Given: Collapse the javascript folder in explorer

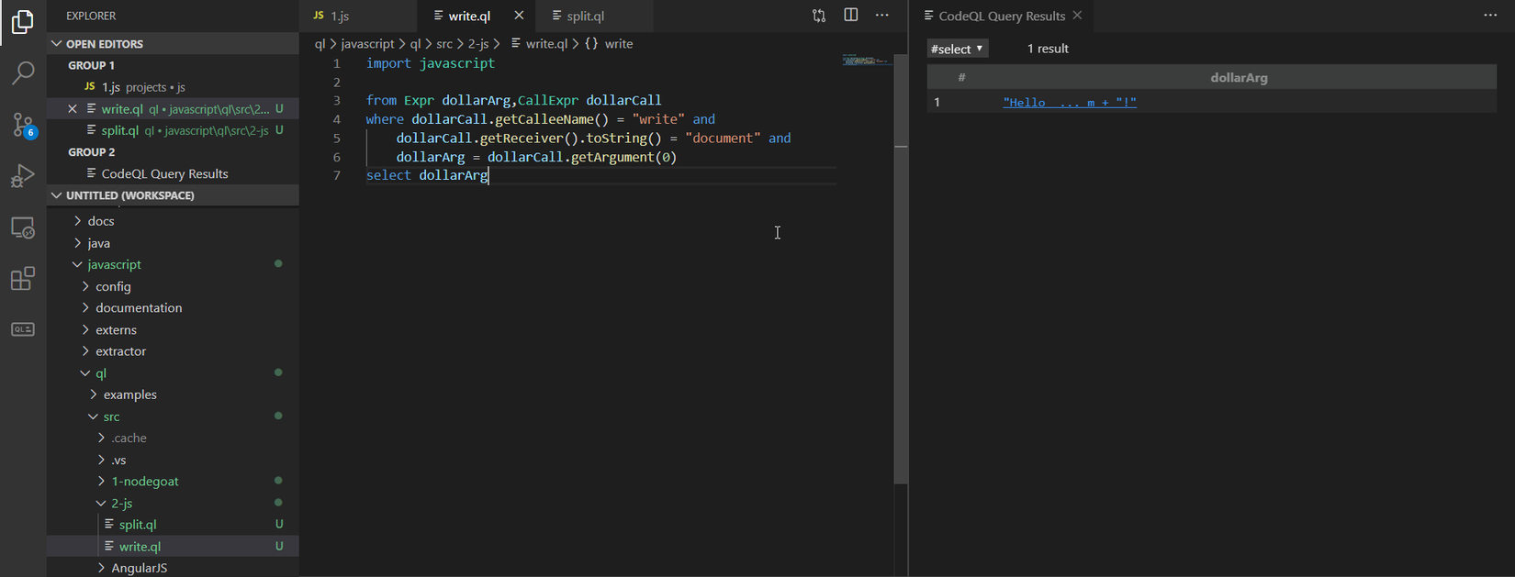Looking at the screenshot, I should [x=114, y=264].
